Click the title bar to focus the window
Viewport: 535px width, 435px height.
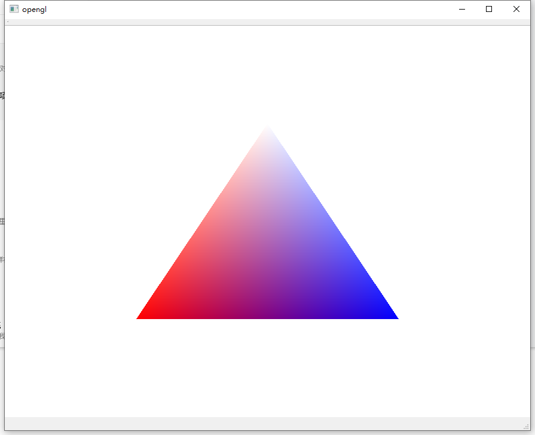[239, 9]
